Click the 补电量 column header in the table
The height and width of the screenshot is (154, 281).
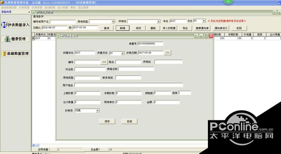(248, 35)
